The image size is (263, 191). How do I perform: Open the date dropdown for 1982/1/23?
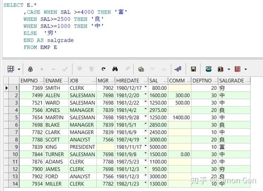click(x=145, y=183)
